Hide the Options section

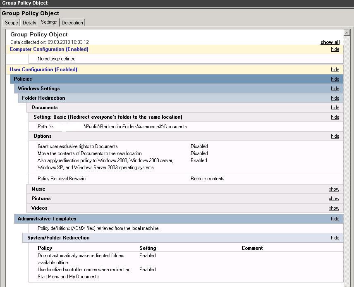pyautogui.click(x=335, y=136)
